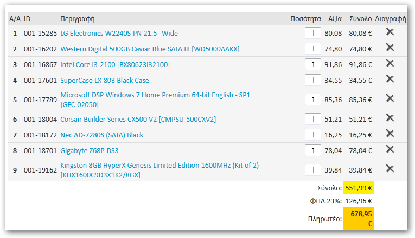Delete Microsoft DSP Windows 7 row
Screen dimensions: 415x238
(x=390, y=98)
